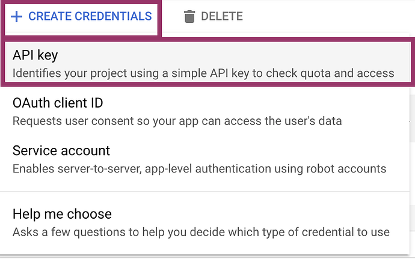Click the DELETE label text
Viewport: 415px width, 259px height.
(x=222, y=17)
